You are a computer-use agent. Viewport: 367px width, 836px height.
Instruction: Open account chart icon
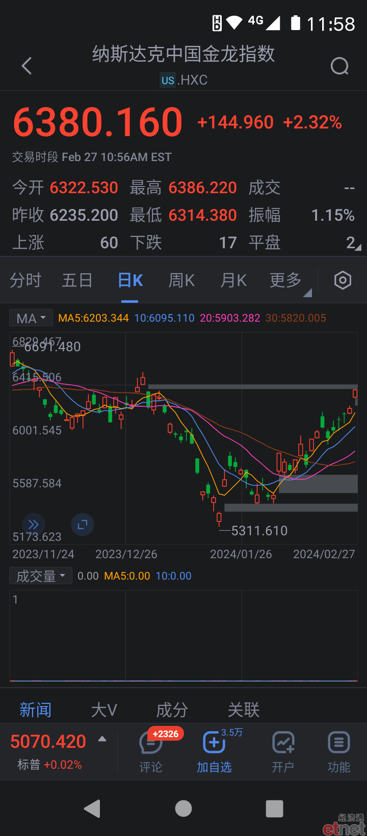coord(283,743)
